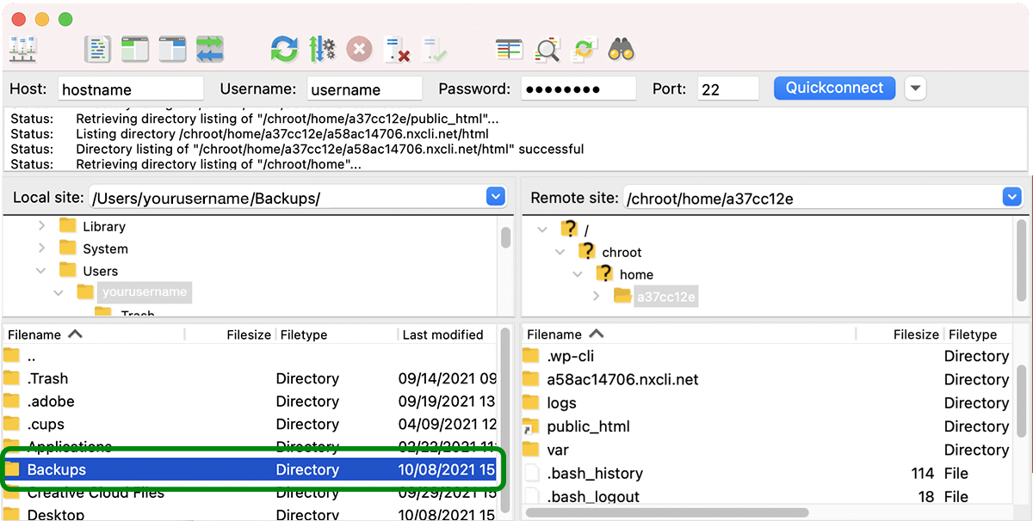
Task: Click the Password input field
Action: click(x=578, y=88)
